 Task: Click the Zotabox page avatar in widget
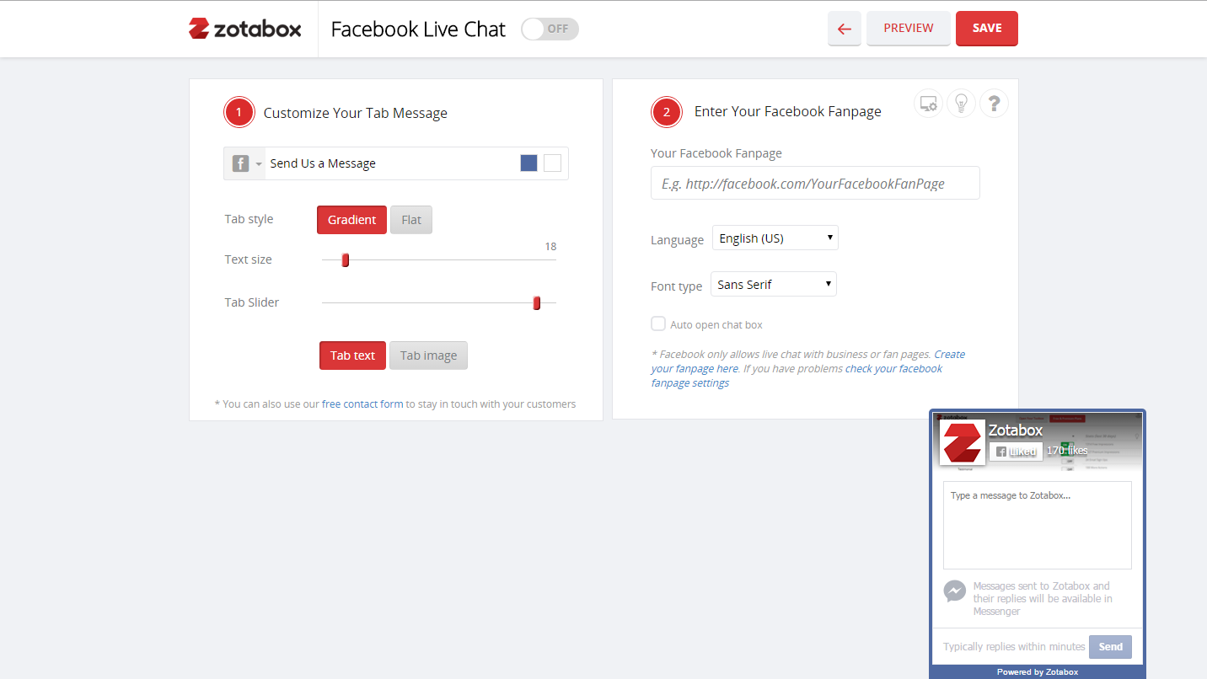963,442
